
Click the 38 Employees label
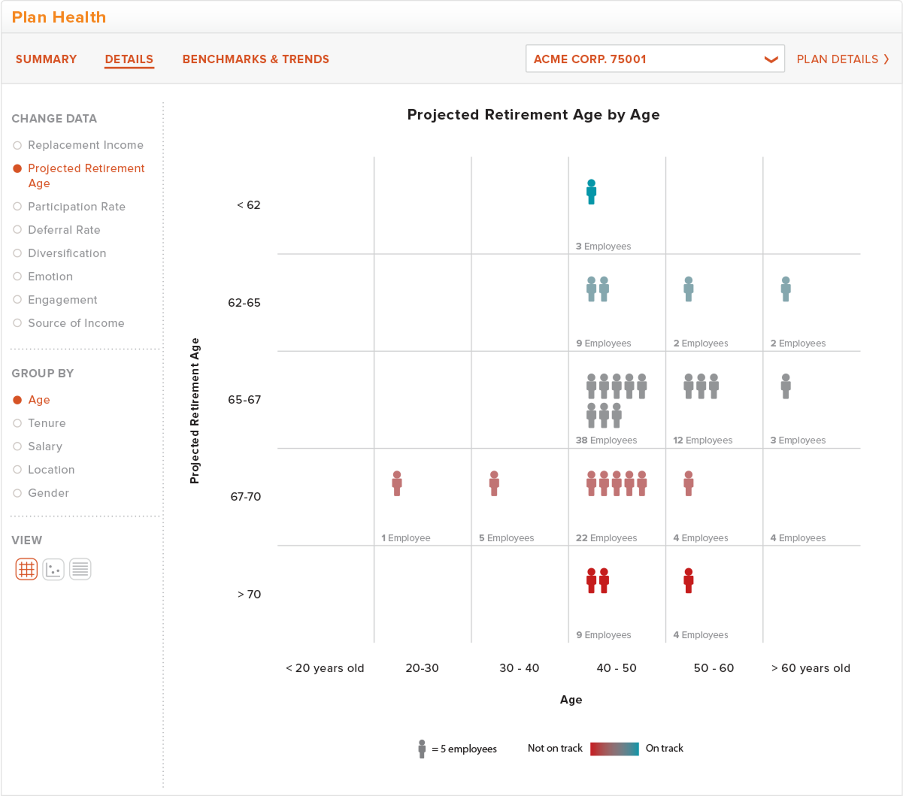606,440
